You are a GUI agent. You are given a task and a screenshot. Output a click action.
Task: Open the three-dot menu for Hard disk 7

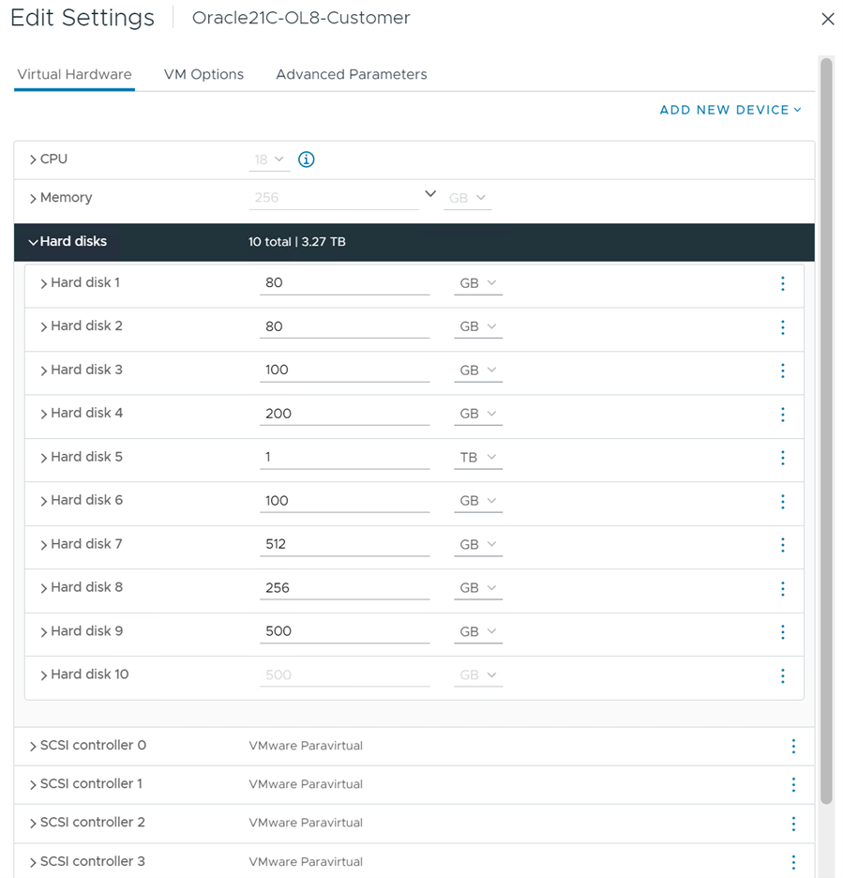point(782,545)
